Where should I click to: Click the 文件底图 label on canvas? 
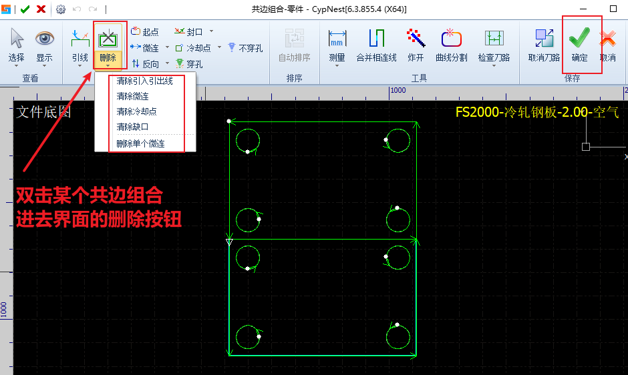click(x=43, y=111)
